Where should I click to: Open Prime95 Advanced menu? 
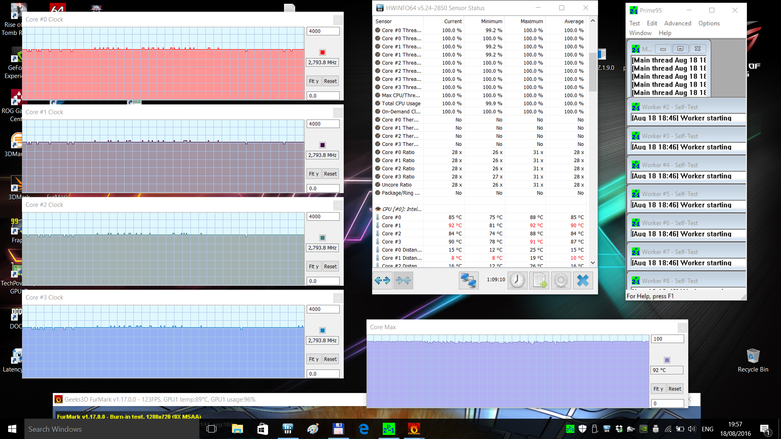click(x=677, y=23)
